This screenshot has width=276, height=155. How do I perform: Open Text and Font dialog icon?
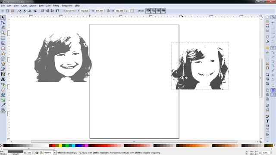(267, 121)
